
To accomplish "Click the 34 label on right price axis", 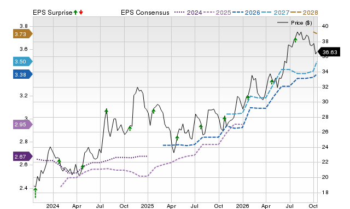I will tap(325, 72).
